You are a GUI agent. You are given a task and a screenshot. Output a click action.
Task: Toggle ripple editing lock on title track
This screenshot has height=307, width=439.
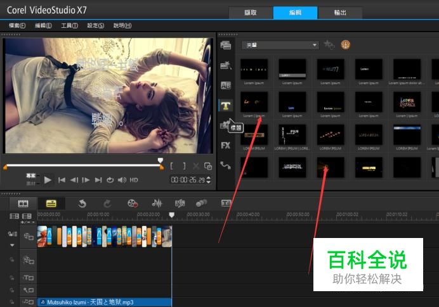[12, 278]
